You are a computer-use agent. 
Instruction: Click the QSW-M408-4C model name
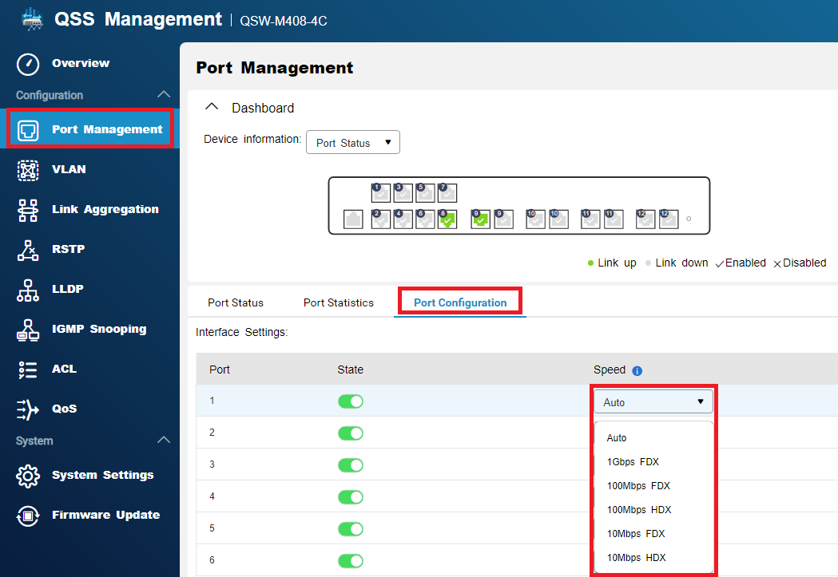click(x=284, y=21)
